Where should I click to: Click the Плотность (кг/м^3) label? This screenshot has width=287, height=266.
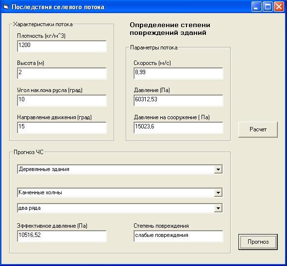coord(41,36)
